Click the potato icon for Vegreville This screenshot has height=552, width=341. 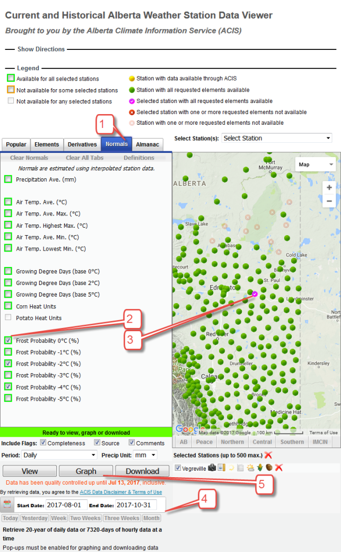click(x=269, y=468)
